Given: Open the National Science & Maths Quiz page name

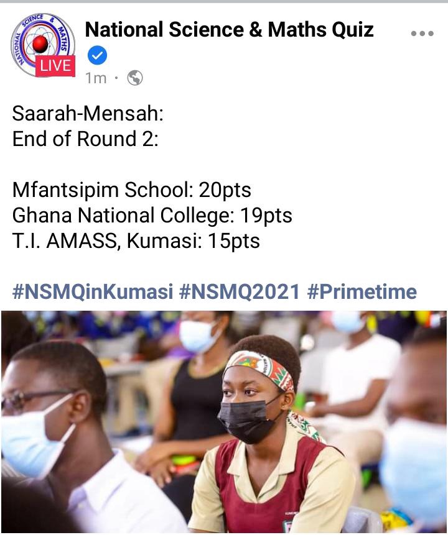Looking at the screenshot, I should (229, 29).
